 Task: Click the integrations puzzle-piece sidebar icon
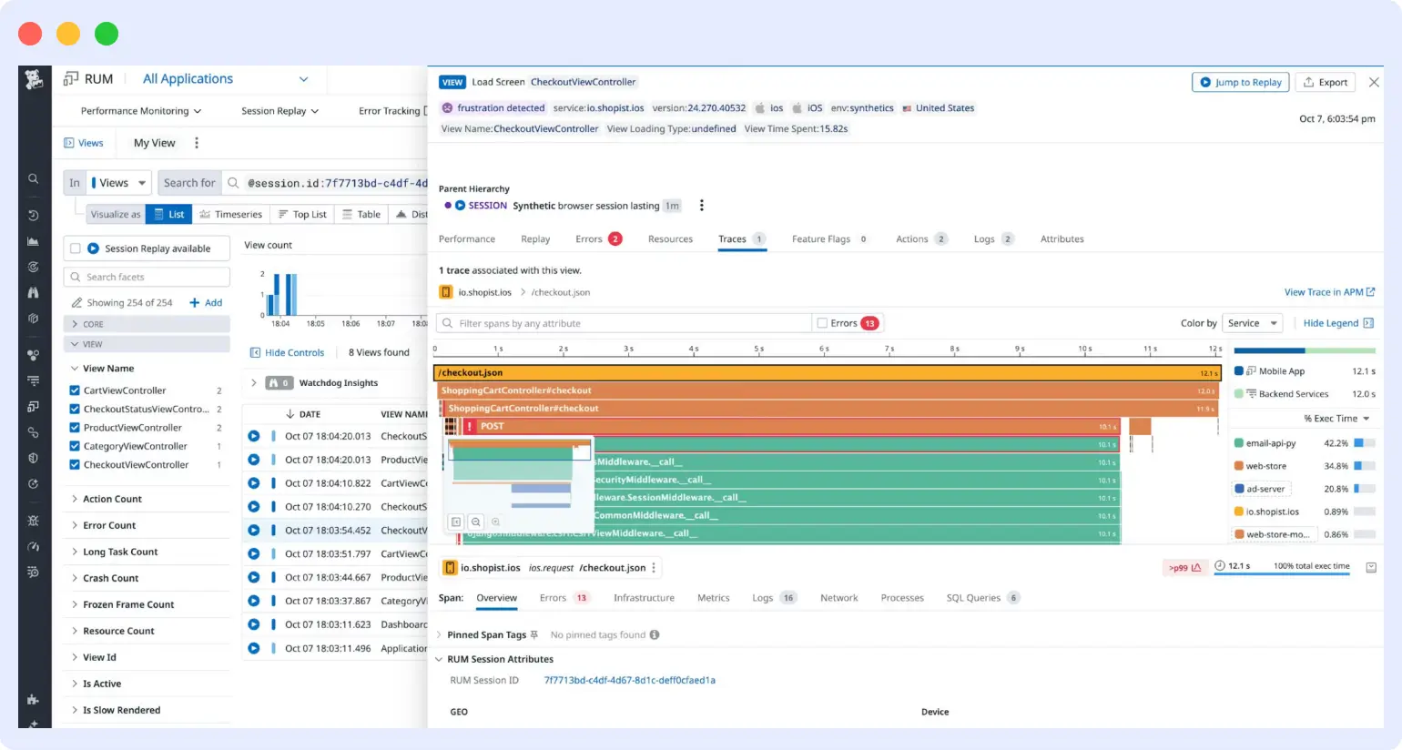[x=34, y=699]
